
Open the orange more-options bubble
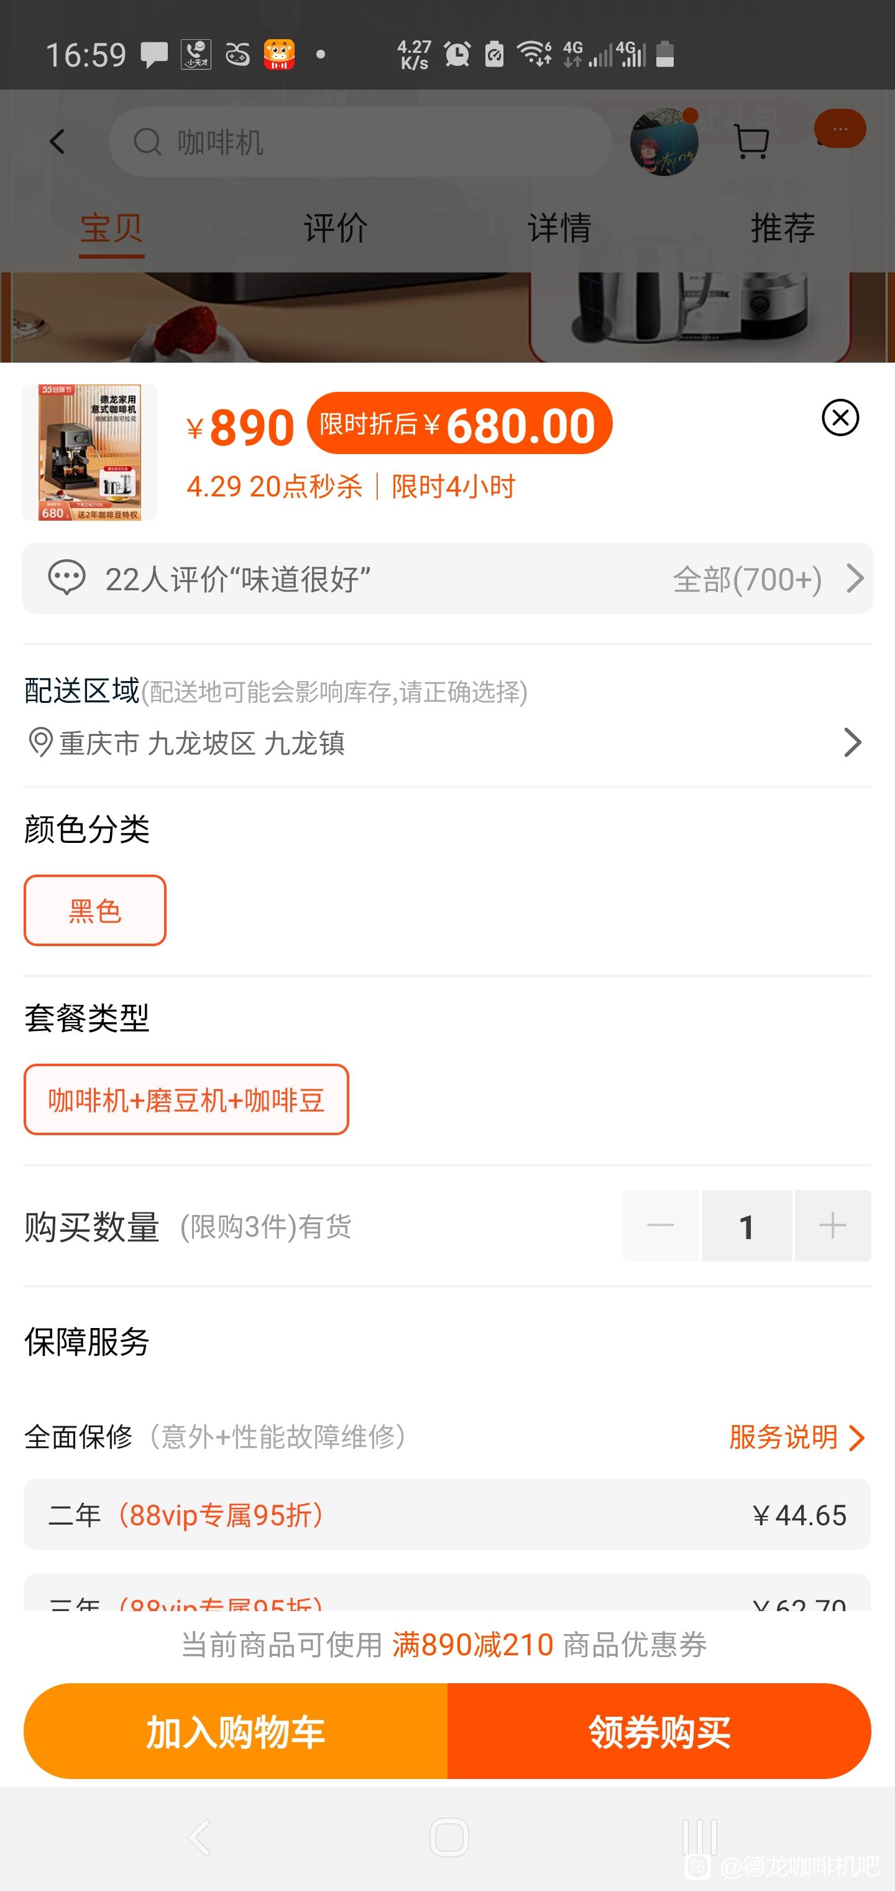tap(840, 129)
